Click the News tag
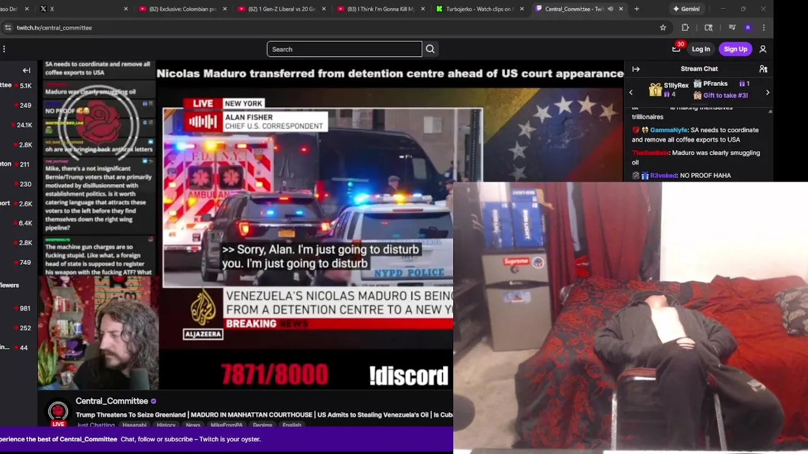 (193, 425)
